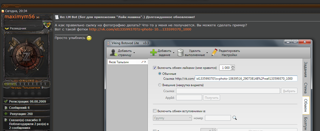320x131 pixels.
Task: Open the vk.com photo link in post
Action: [140, 29]
